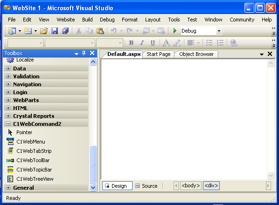Click the Cut scissors icon
Viewport: 279px width, 205px height.
click(78, 31)
